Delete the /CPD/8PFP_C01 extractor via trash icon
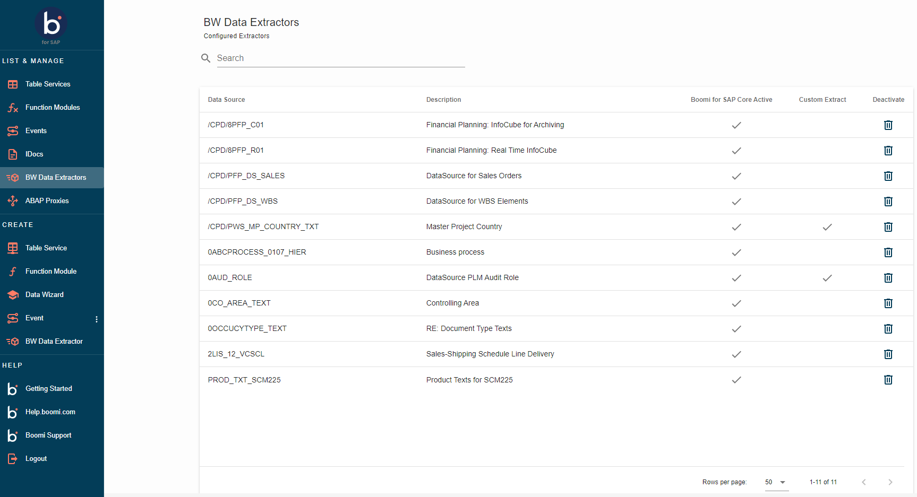The image size is (917, 497). 888,125
